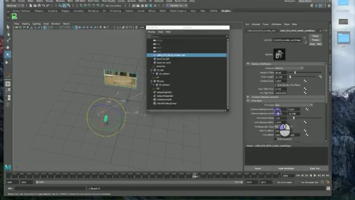Select baseline_left in the Outliner
The image size is (355, 200).
163,59
